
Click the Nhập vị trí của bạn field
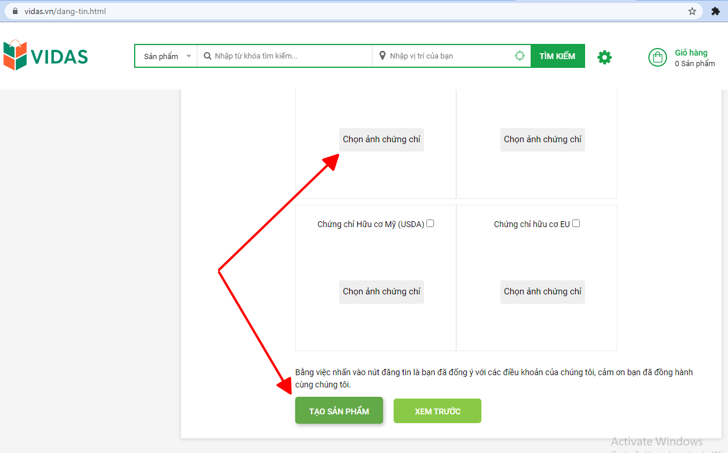tap(448, 56)
